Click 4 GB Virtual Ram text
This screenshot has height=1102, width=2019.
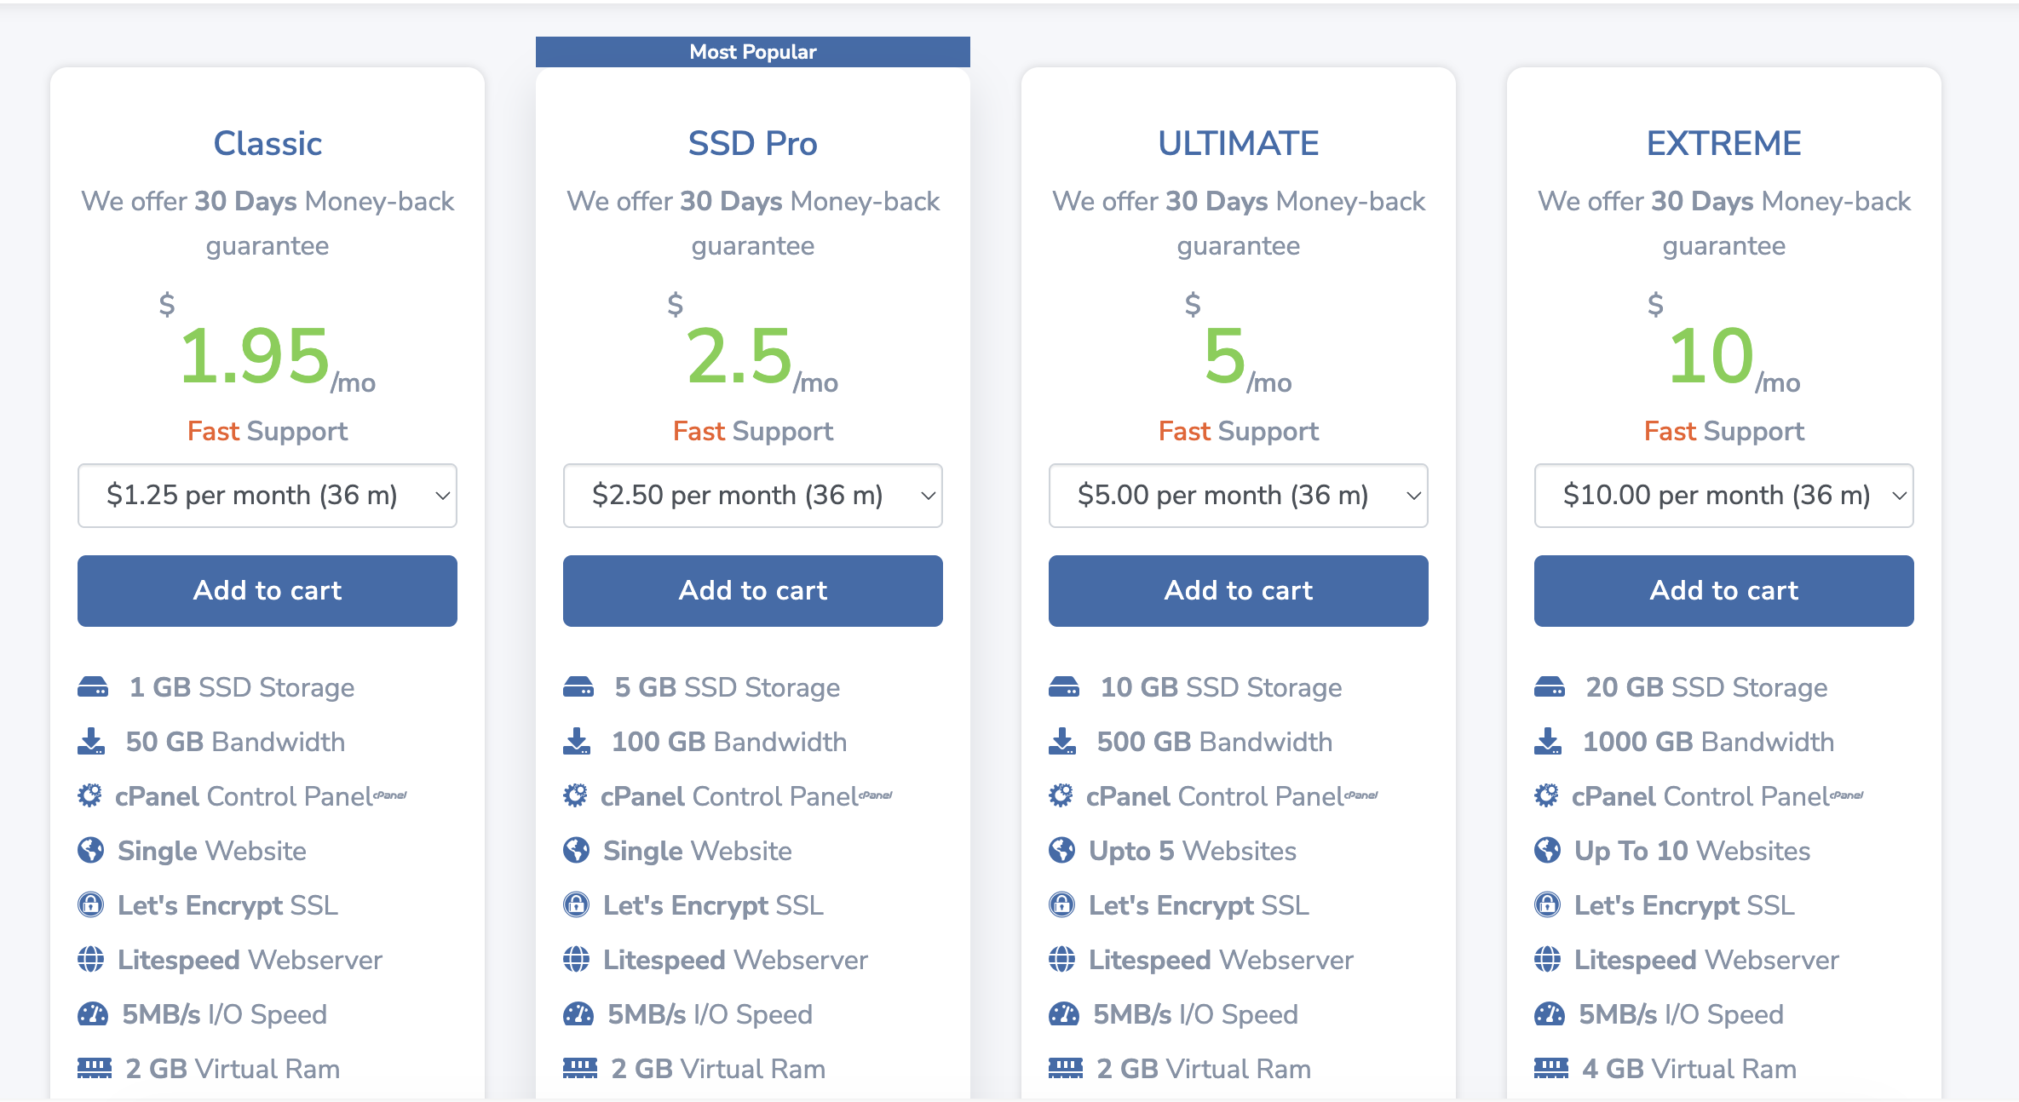1689,1069
